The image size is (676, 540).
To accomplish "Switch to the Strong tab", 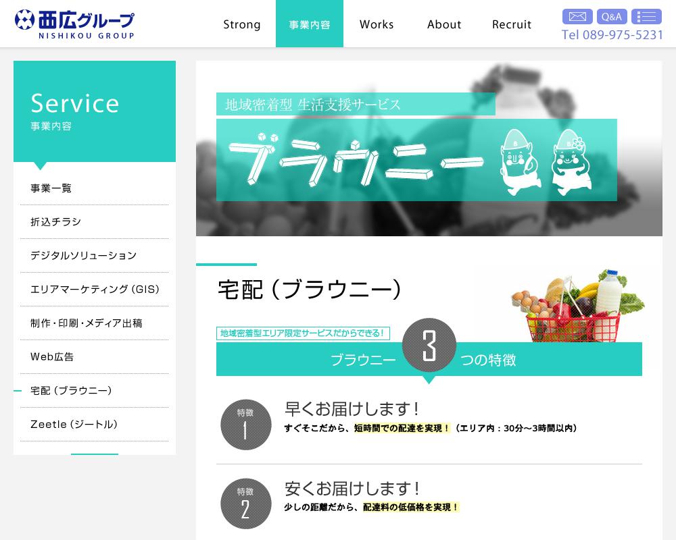I will tap(242, 24).
